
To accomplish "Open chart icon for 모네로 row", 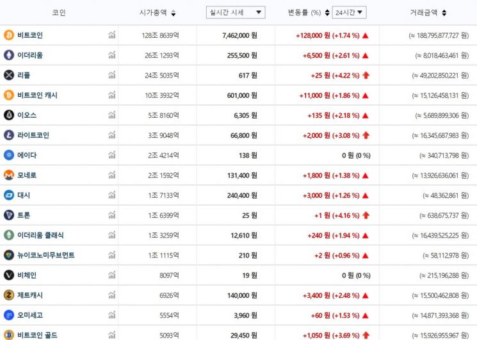I will [112, 175].
